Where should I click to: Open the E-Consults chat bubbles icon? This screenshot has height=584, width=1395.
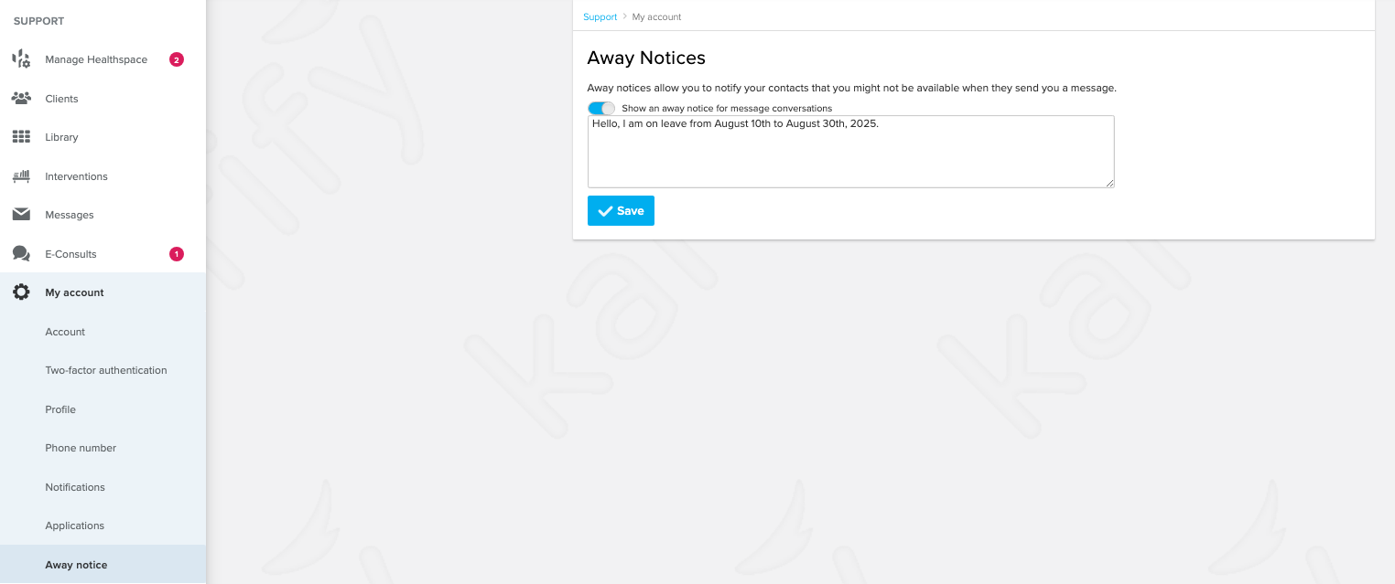click(x=21, y=254)
